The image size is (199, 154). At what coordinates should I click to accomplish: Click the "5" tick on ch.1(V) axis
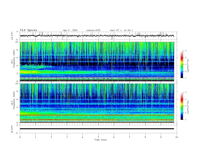pyautogui.click(x=17, y=32)
